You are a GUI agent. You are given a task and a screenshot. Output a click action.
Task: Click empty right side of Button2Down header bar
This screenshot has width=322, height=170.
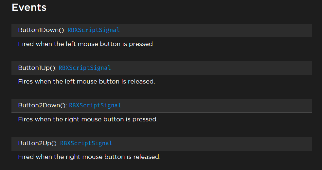tap(229, 105)
